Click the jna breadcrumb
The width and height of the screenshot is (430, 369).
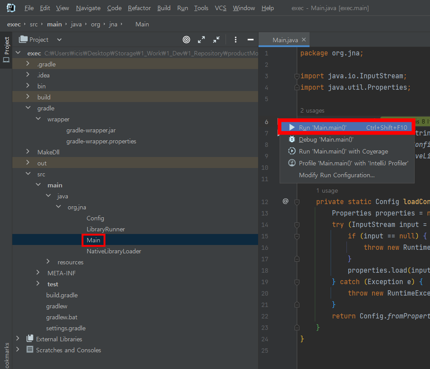(113, 25)
